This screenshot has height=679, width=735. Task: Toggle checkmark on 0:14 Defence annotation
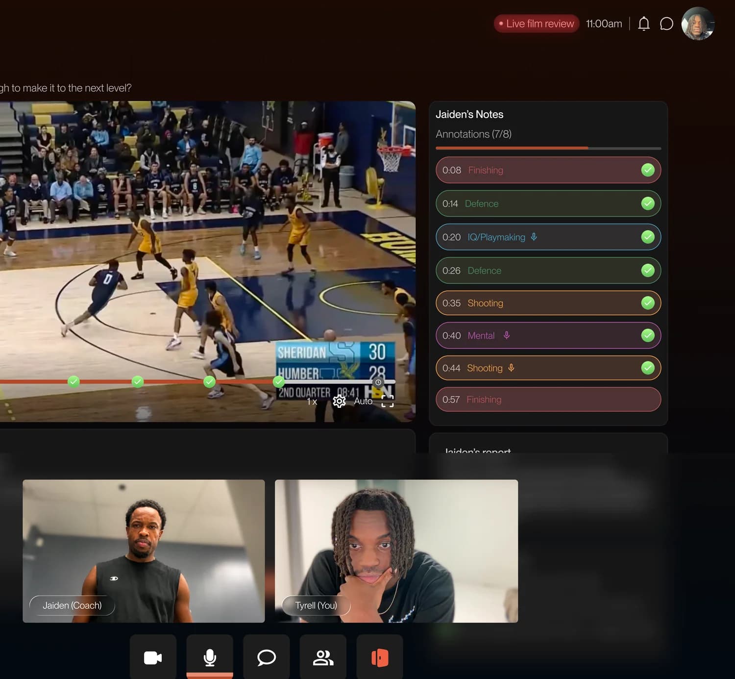(648, 203)
